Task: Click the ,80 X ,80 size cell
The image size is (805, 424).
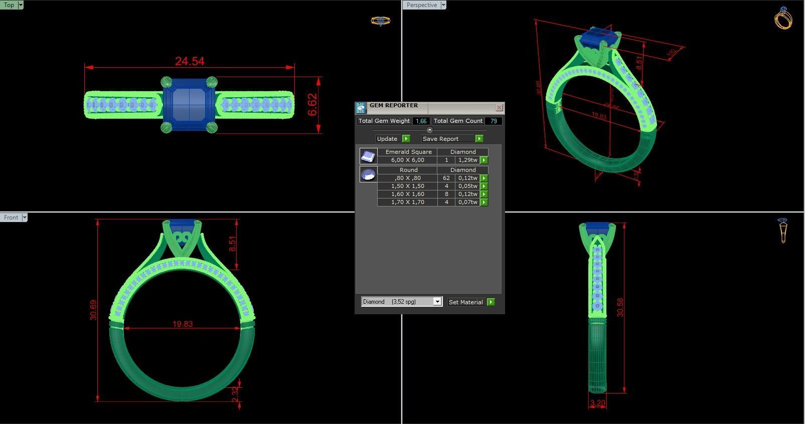Action: [407, 178]
